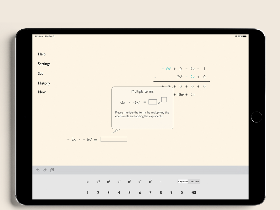
Task: Select the exponent box in the hint popup
Action: coord(164,100)
